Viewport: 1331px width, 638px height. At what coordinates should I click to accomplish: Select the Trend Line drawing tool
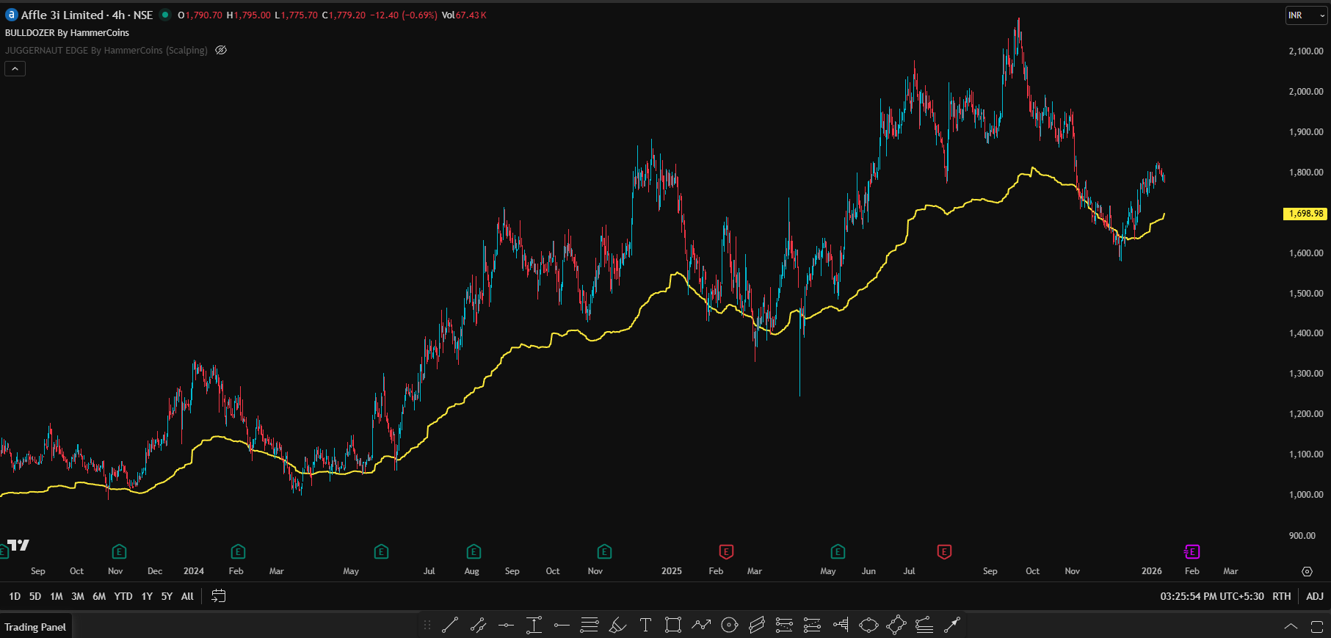pyautogui.click(x=450, y=625)
